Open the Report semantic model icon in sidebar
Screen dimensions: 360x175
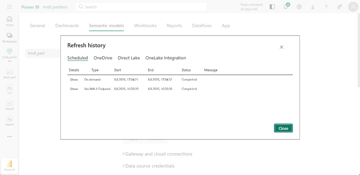coord(10,105)
